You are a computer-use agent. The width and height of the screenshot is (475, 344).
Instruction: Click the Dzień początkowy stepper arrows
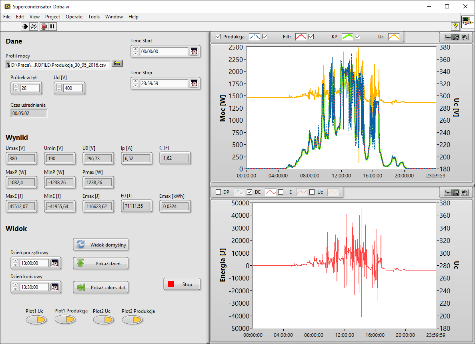(x=16, y=263)
